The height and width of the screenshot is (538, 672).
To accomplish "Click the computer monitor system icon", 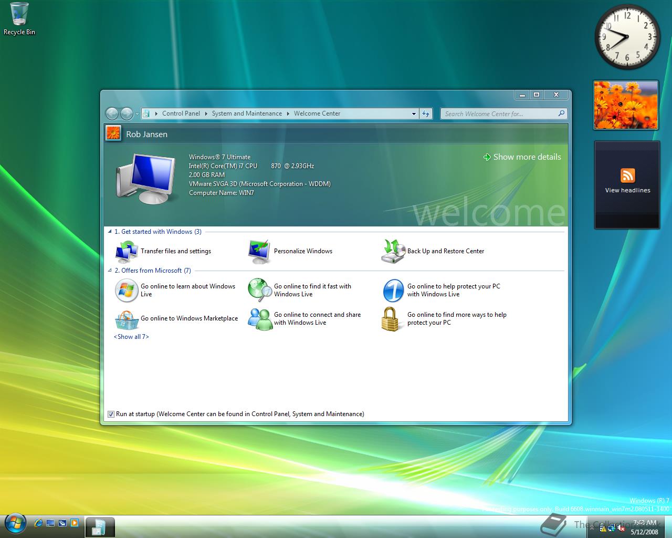I will (x=145, y=179).
